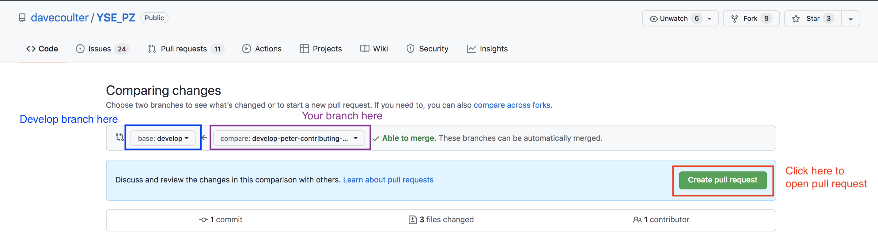The height and width of the screenshot is (240, 878).
Task: Click the star count 3
Action: [x=829, y=18]
